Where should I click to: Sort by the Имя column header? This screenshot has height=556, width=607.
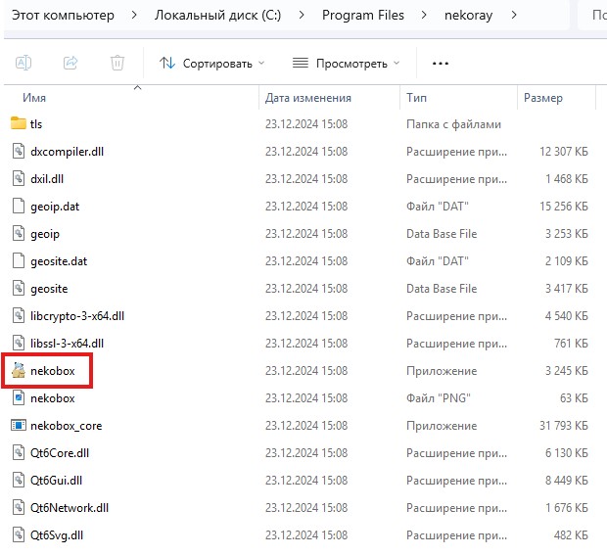35,98
